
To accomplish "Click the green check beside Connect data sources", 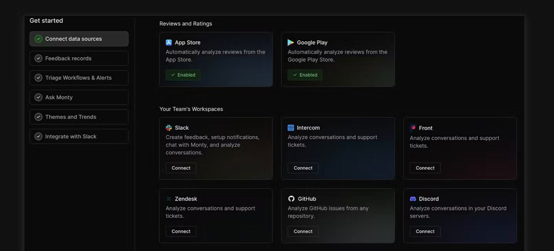I will tap(39, 39).
